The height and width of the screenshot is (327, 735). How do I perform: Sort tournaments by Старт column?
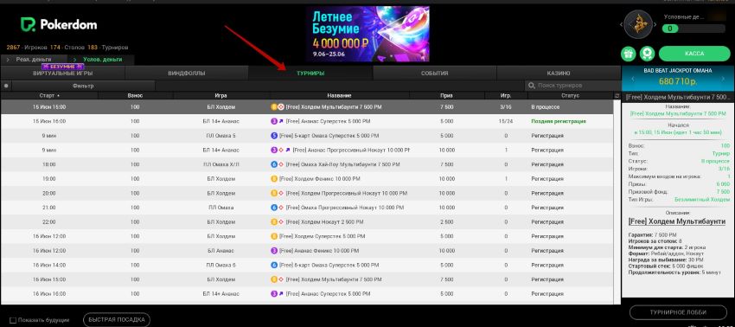pyautogui.click(x=49, y=96)
